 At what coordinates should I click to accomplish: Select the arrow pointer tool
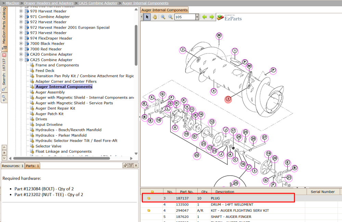(147, 17)
